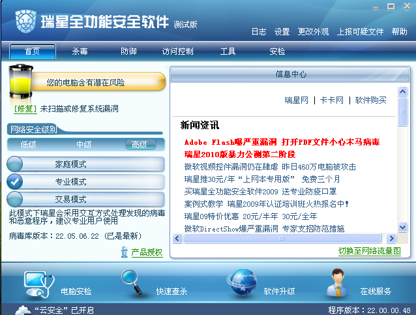
Task: Open 买瑞星全功能安全软件2009 news item
Action: pyautogui.click(x=261, y=192)
